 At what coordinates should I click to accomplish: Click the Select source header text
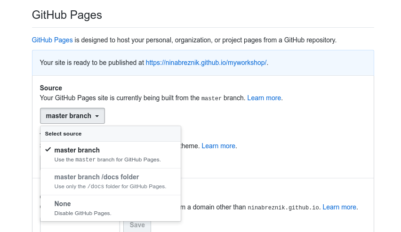[63, 134]
